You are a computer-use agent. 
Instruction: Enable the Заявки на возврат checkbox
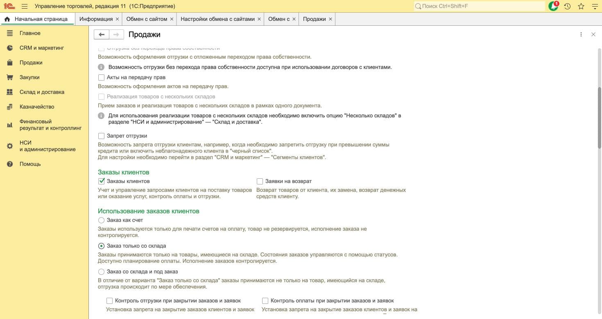[260, 181]
